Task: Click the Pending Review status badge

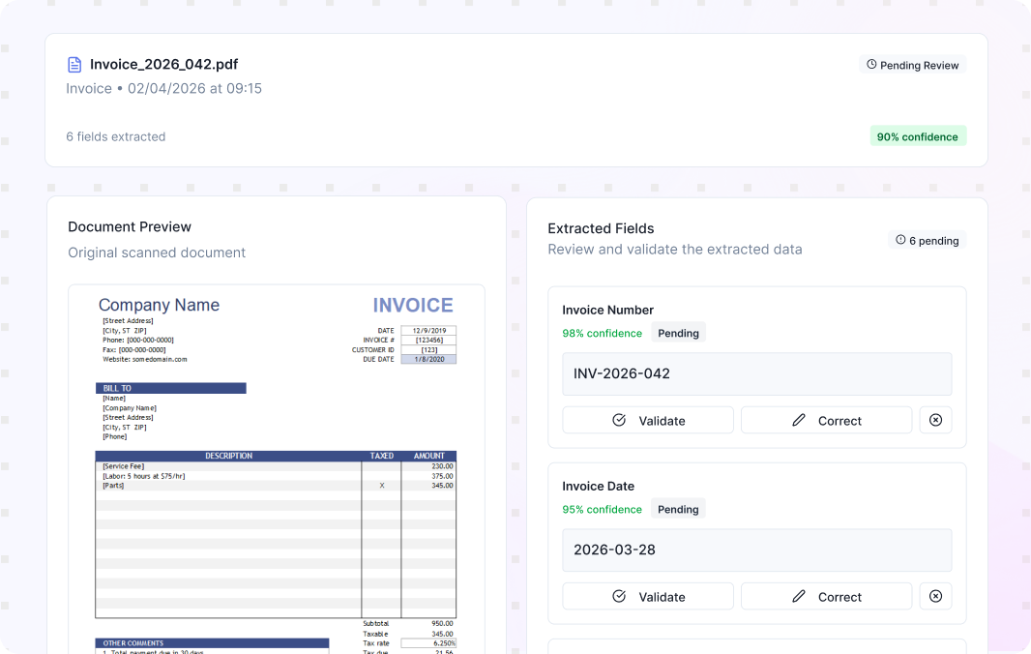Action: [913, 65]
